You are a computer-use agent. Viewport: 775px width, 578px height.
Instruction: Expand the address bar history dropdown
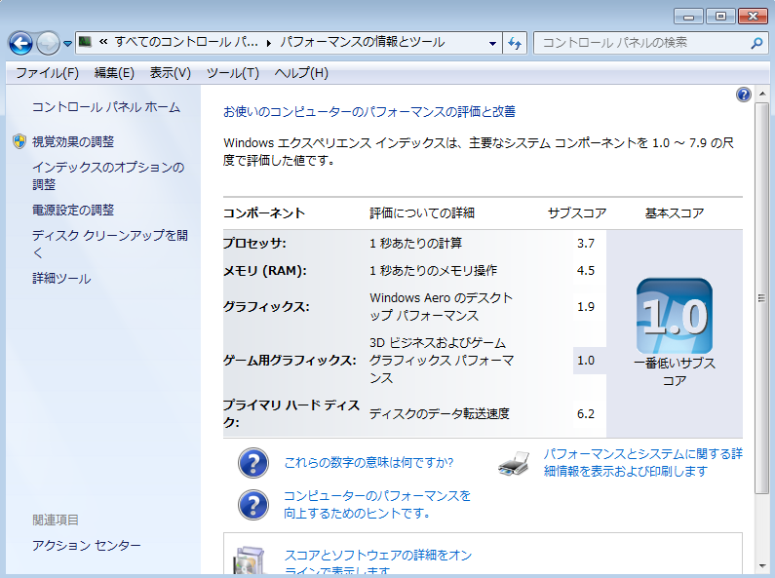[492, 43]
